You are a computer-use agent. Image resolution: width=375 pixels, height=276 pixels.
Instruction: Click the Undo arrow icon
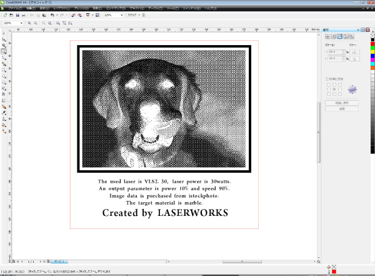pyautogui.click(x=52, y=15)
